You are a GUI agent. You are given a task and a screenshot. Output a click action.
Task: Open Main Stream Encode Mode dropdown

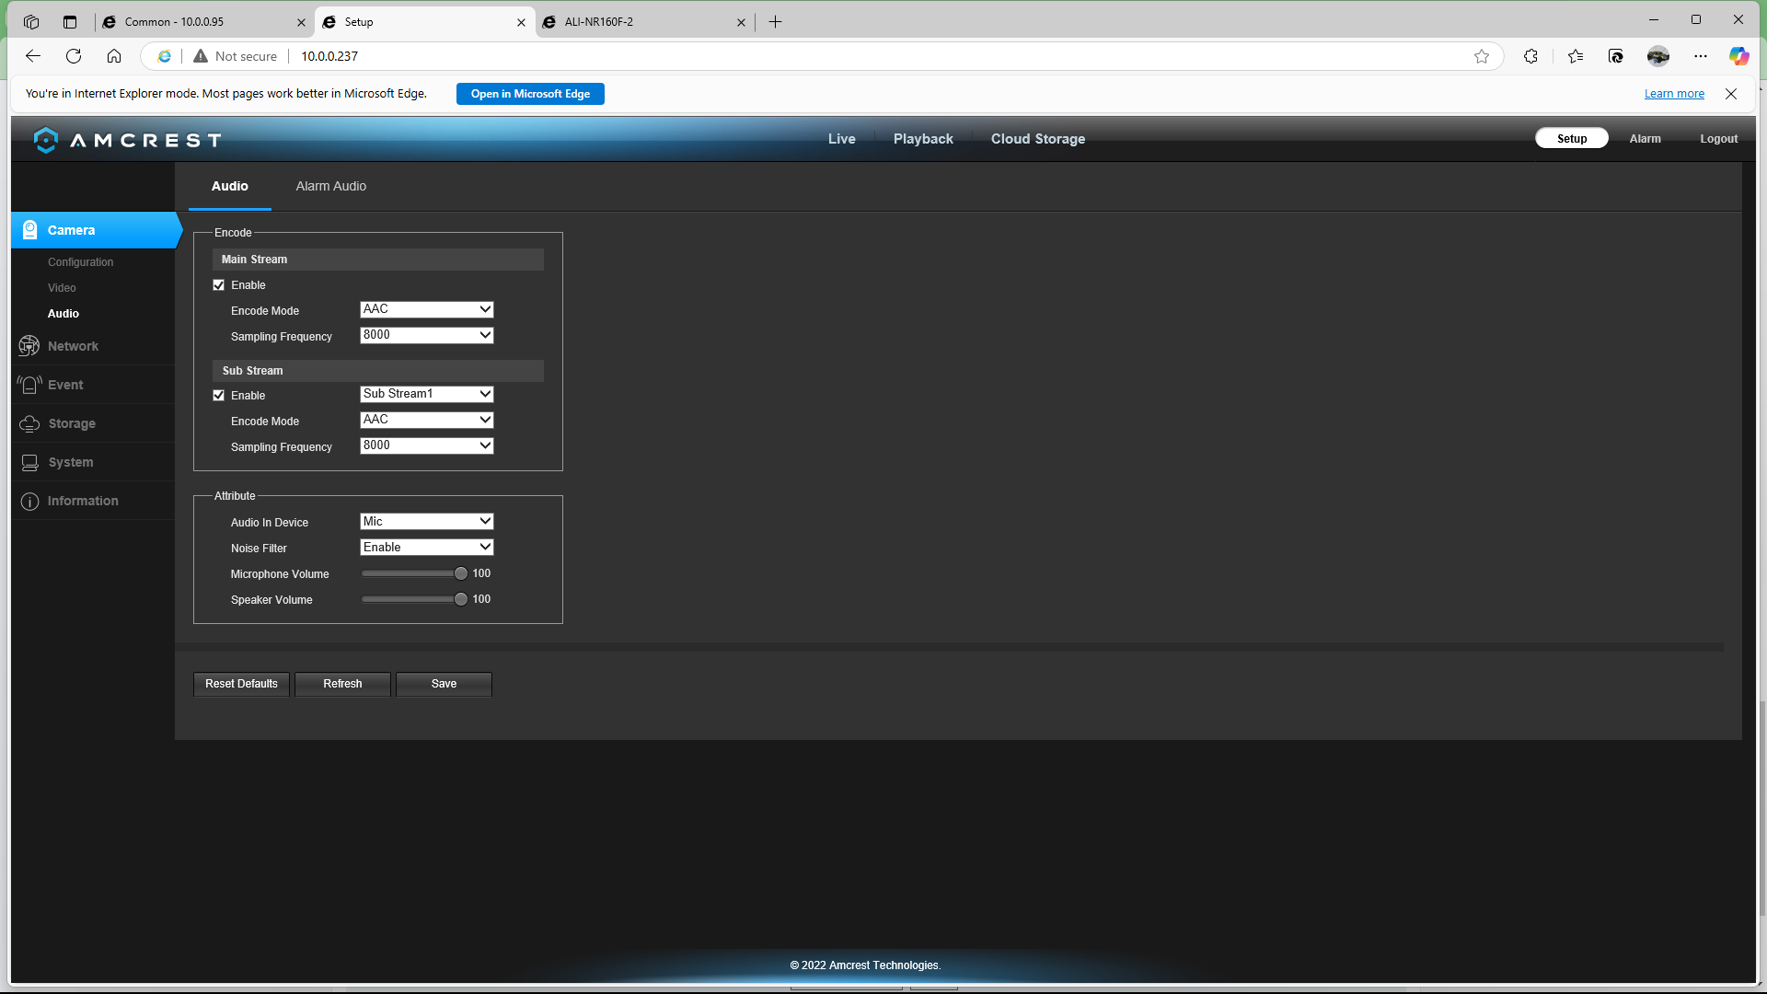427,309
